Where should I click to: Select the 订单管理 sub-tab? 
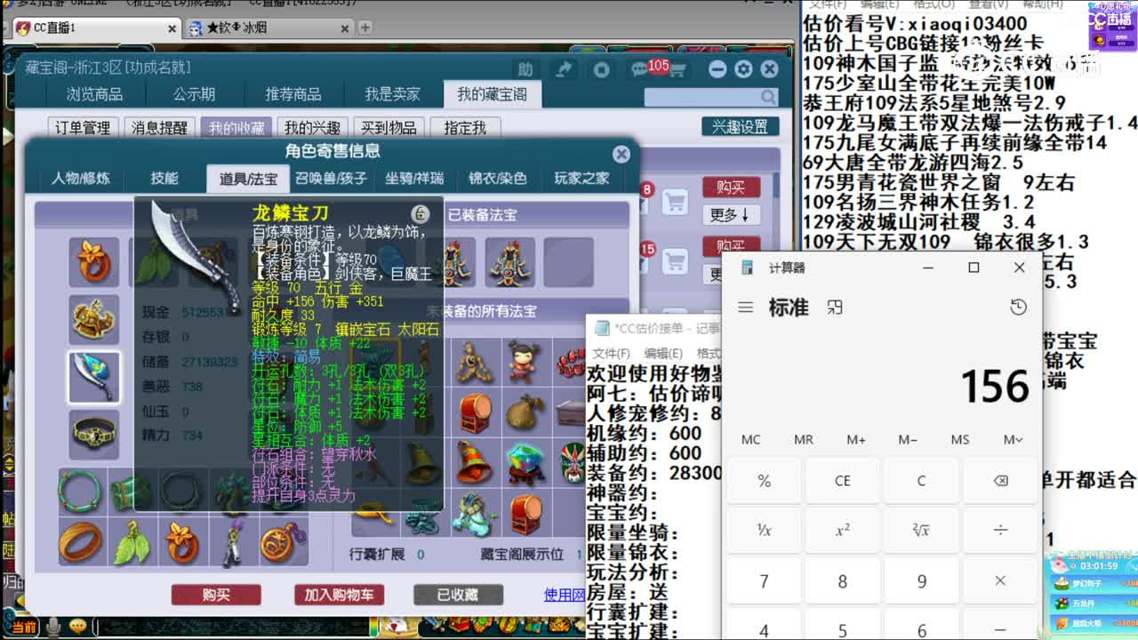(x=84, y=128)
